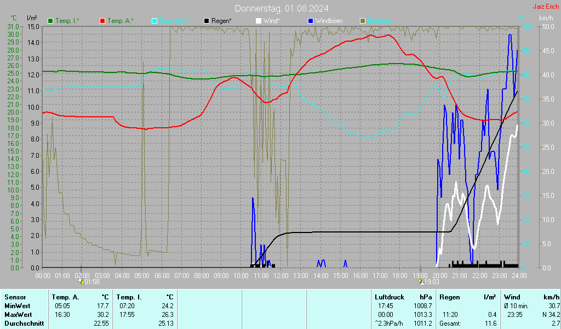
Task: Click the MaxWert row label
Action: coord(18,315)
